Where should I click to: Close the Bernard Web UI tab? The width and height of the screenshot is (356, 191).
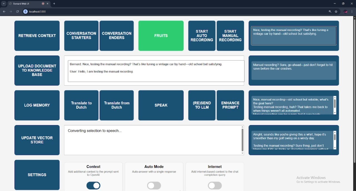48,4
